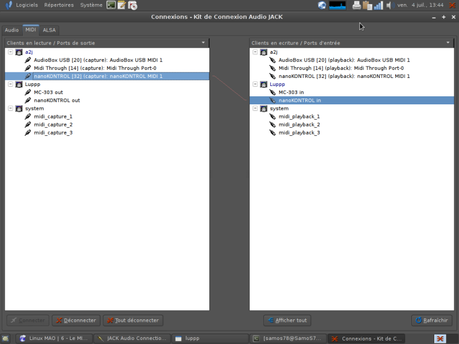Click plug icon of nanoKONTROL in port
459x344 pixels.
tap(273, 100)
